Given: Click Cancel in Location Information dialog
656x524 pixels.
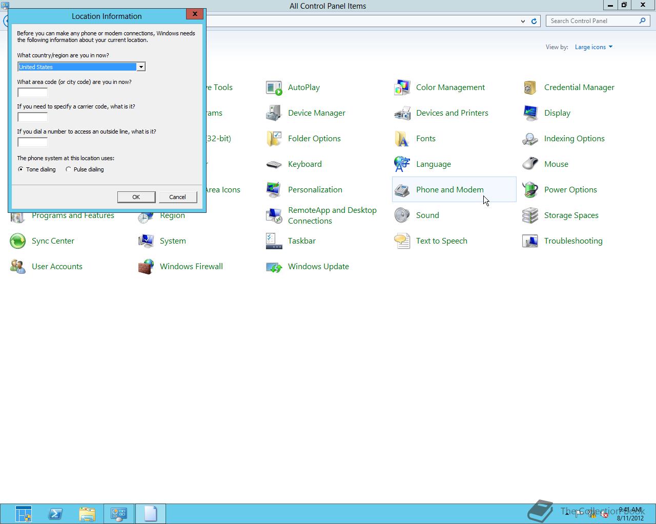Looking at the screenshot, I should click(177, 197).
